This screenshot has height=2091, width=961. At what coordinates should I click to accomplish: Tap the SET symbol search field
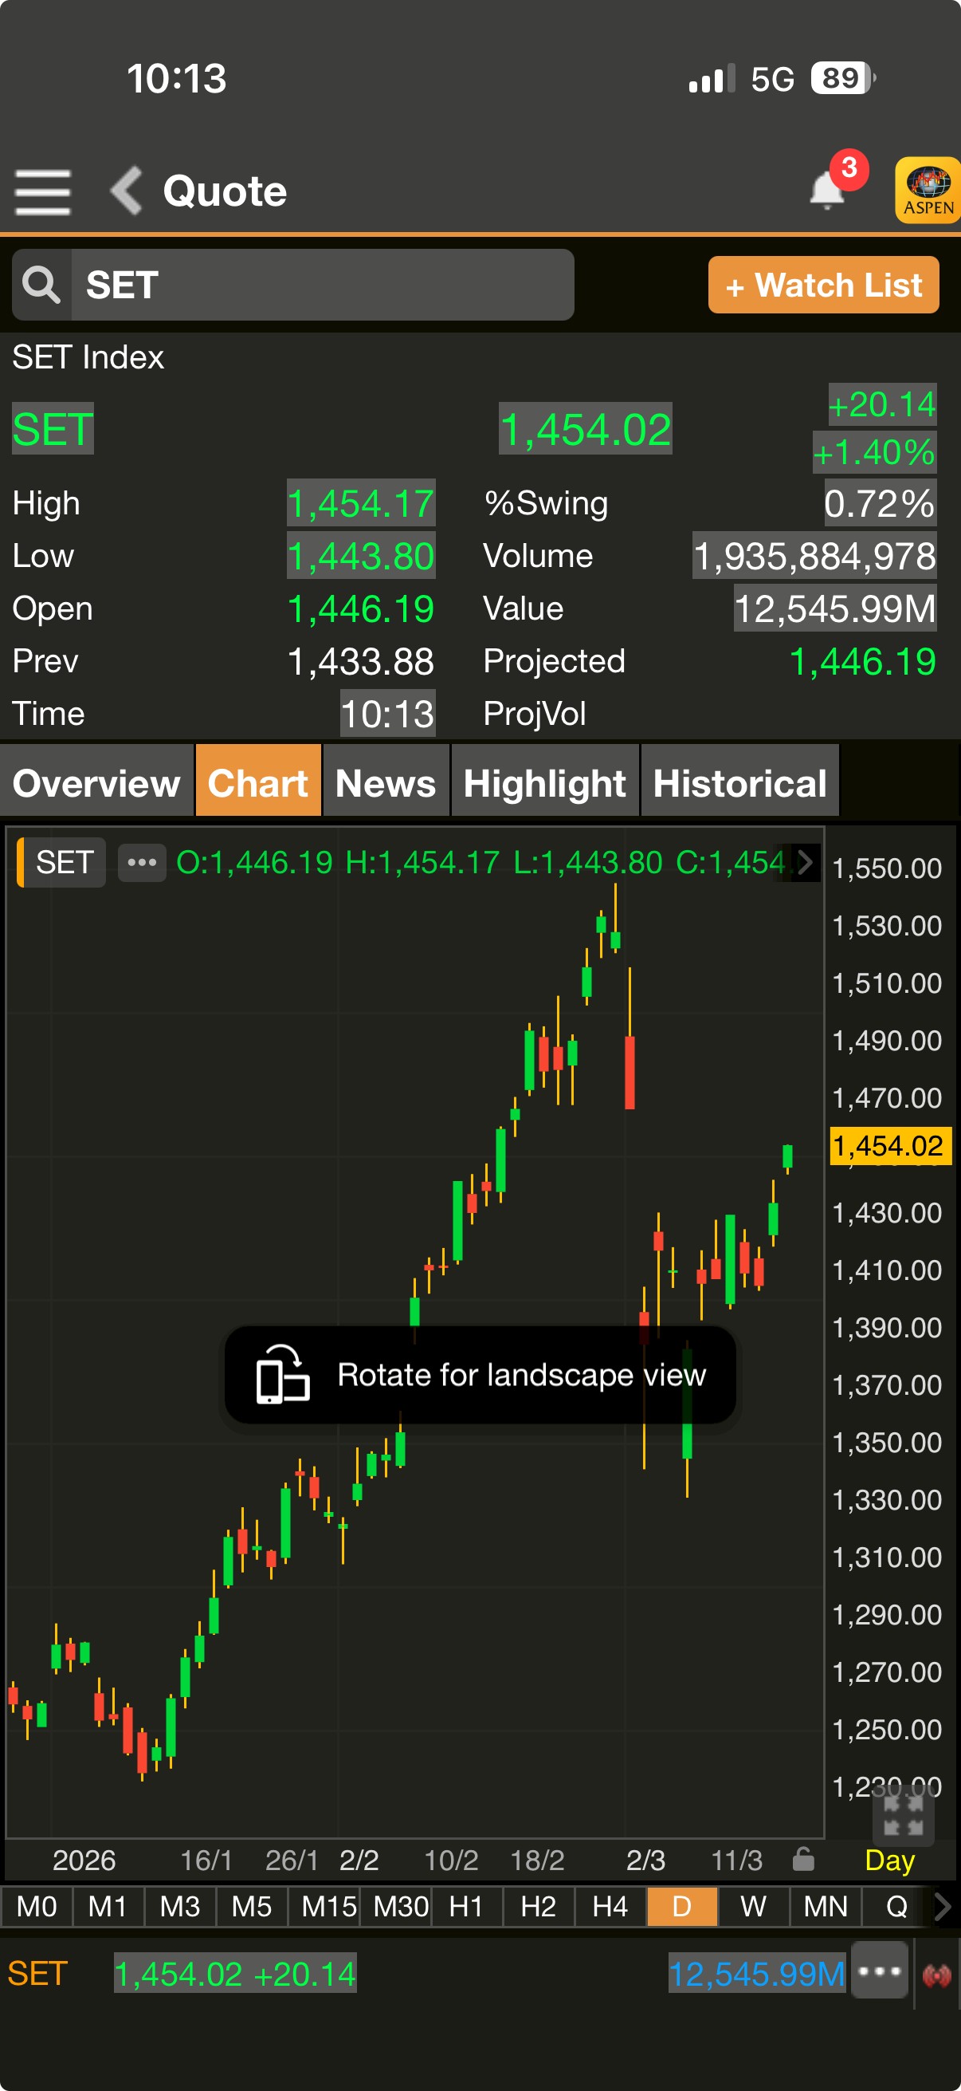322,285
